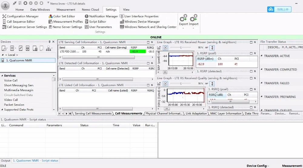This screenshot has width=303, height=168.
Task: Click the device link icon in Devices panel
Action: coord(21,48)
